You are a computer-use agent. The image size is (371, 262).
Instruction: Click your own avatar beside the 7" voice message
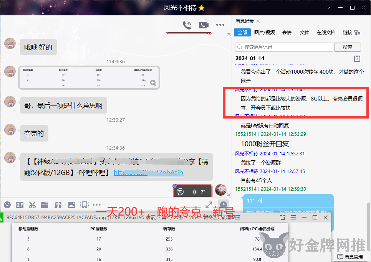click(x=221, y=190)
